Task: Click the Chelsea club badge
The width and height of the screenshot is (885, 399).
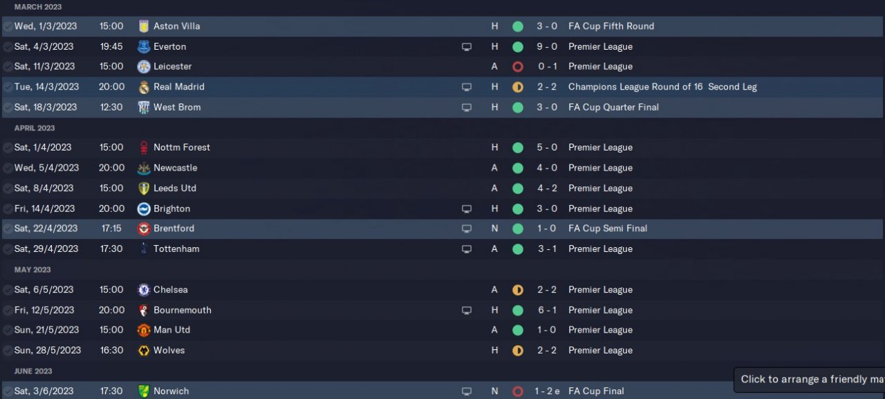Action: 144,290
